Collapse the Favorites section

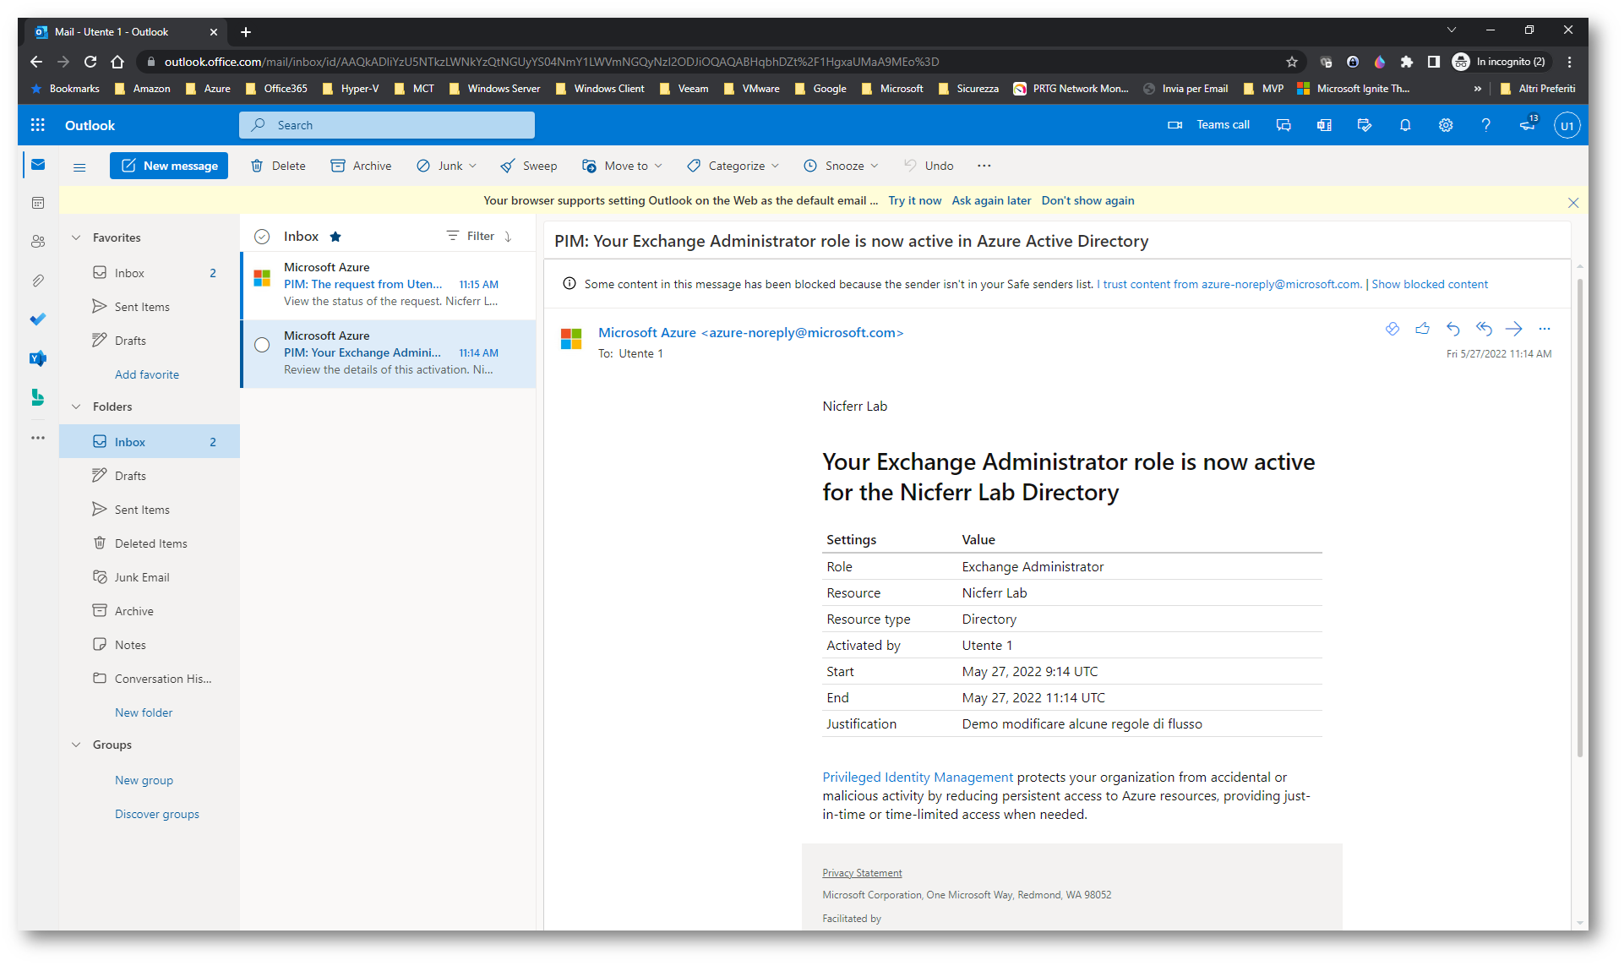[76, 237]
